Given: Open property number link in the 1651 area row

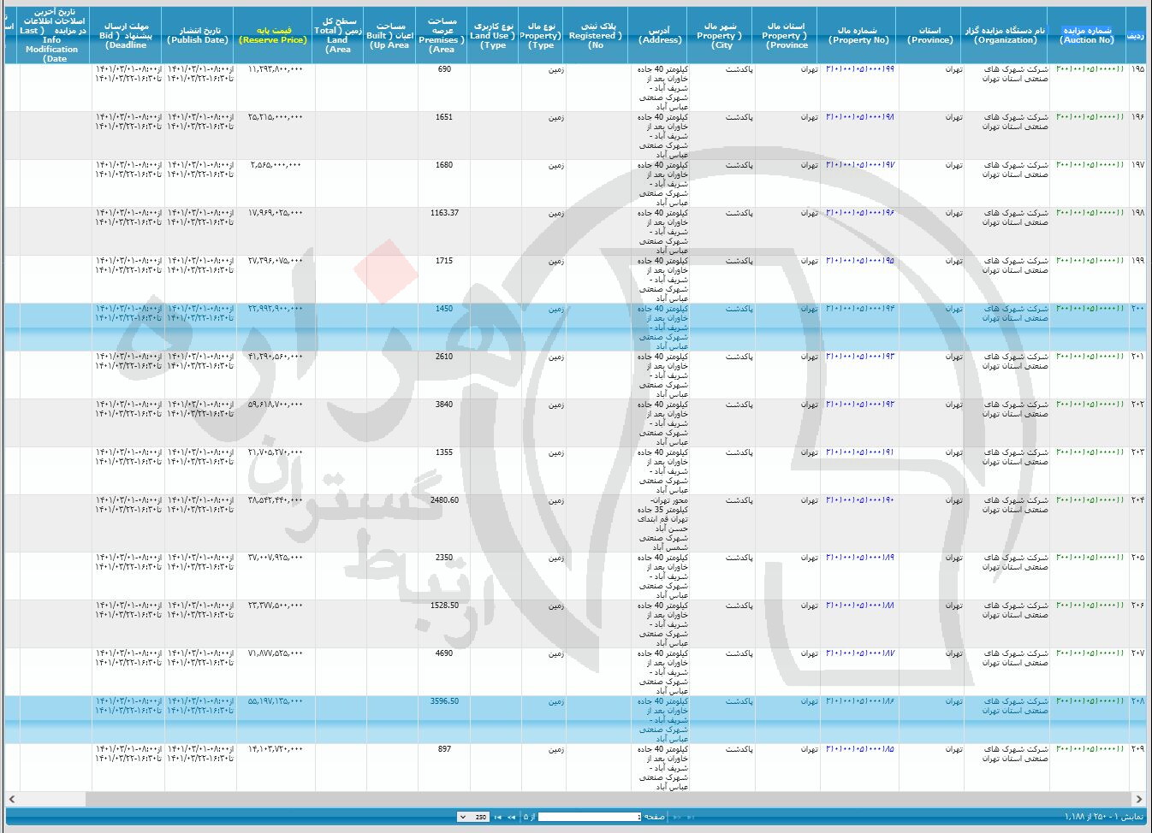Looking at the screenshot, I should [x=860, y=116].
